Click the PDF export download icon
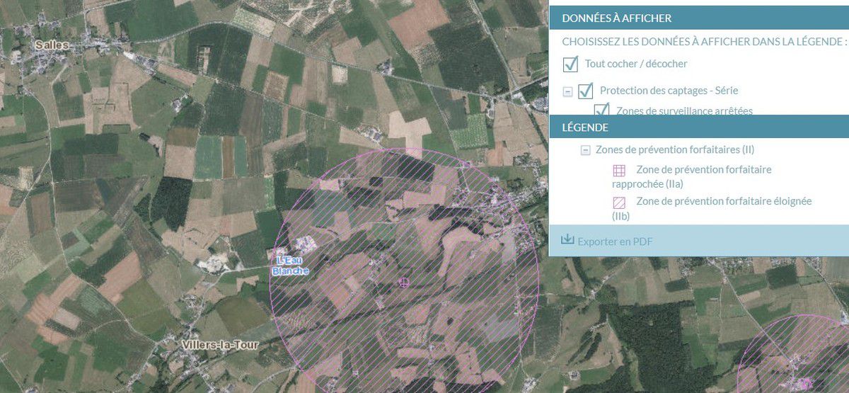Screen dimensions: 849x393 point(567,240)
